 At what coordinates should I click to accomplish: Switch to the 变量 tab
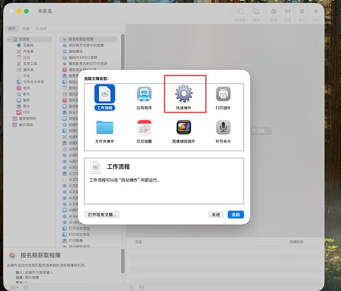26,29
